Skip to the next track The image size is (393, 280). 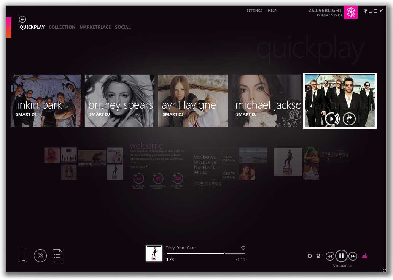pos(353,256)
